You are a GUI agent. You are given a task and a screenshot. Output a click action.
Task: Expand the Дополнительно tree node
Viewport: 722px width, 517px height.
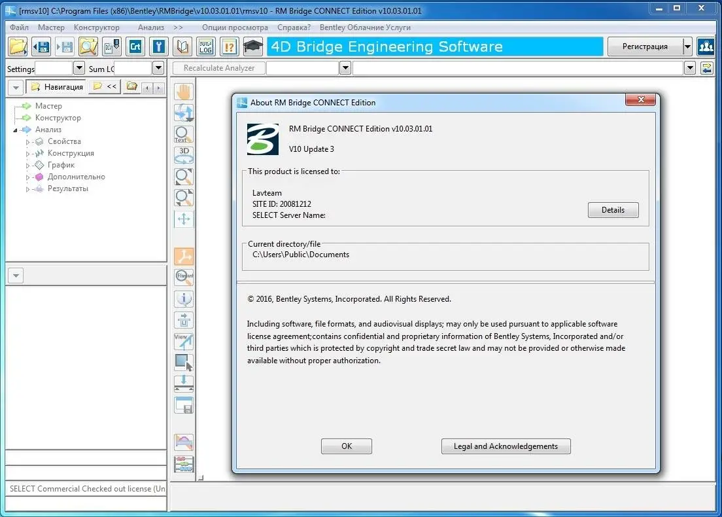pyautogui.click(x=27, y=177)
